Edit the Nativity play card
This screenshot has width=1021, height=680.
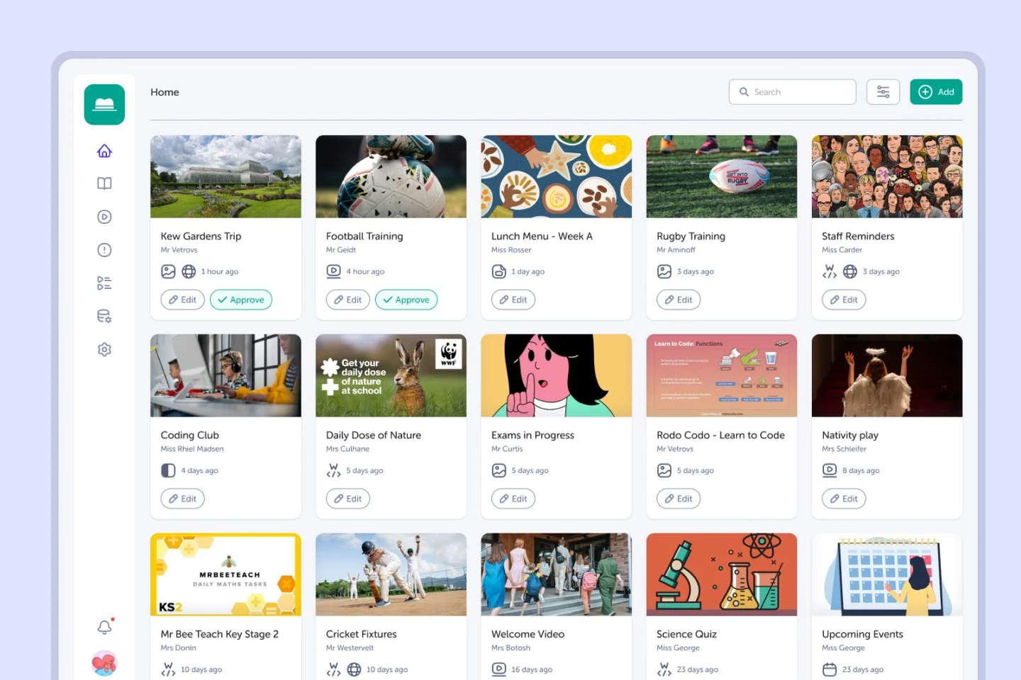844,499
